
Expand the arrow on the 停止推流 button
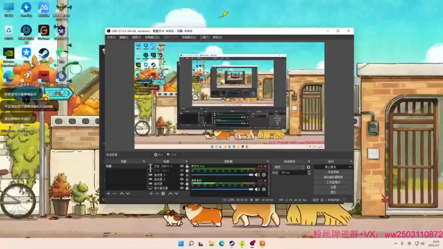tap(350, 167)
